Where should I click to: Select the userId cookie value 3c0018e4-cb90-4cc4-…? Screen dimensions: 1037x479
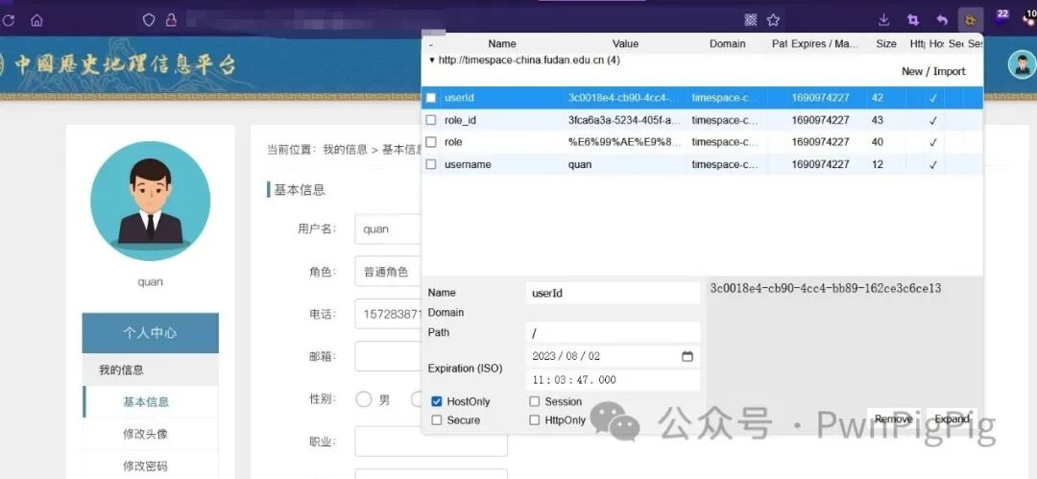[623, 98]
